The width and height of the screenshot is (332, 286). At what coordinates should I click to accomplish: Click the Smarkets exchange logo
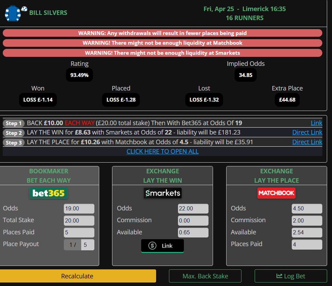click(x=162, y=193)
